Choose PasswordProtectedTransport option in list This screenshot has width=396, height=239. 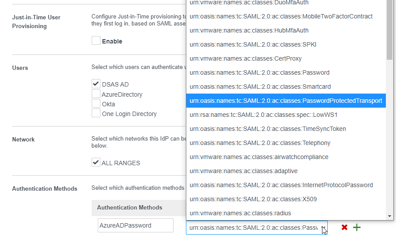[x=286, y=101]
